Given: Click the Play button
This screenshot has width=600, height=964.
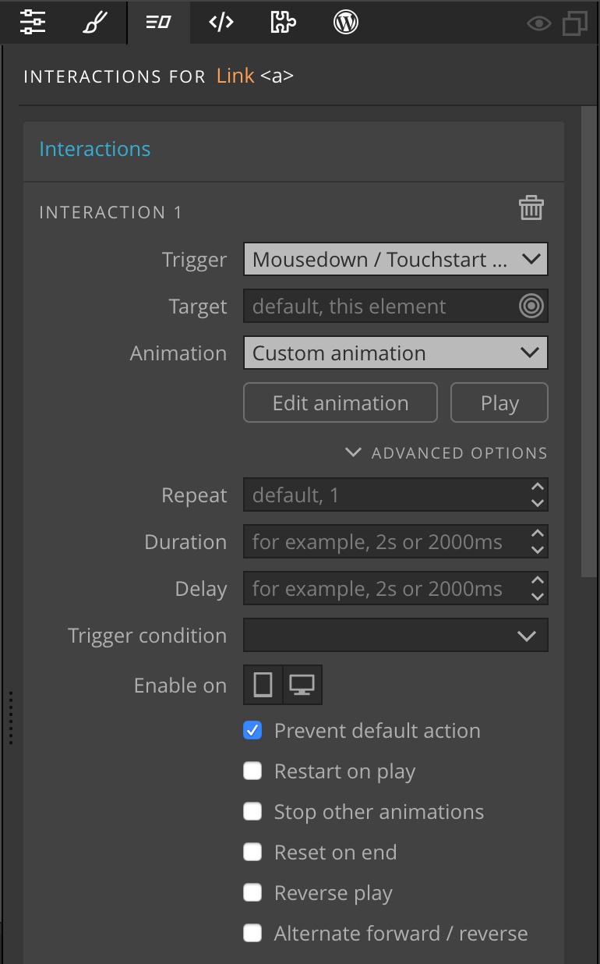Looking at the screenshot, I should [499, 403].
